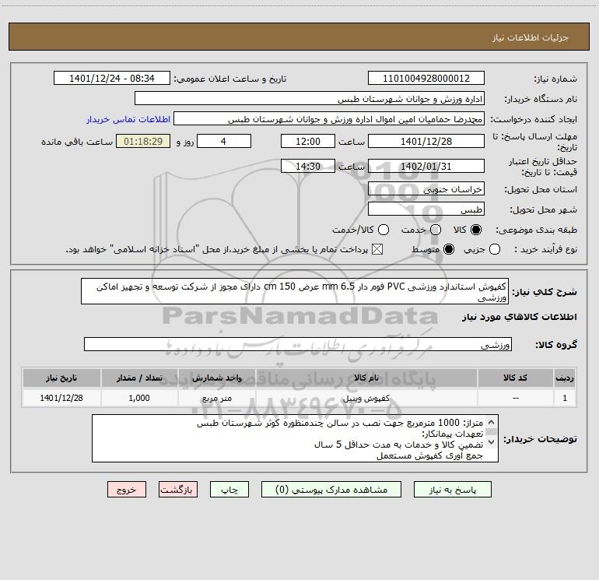Click the چاپ print button
Image resolution: width=599 pixels, height=580 pixels.
(x=229, y=490)
